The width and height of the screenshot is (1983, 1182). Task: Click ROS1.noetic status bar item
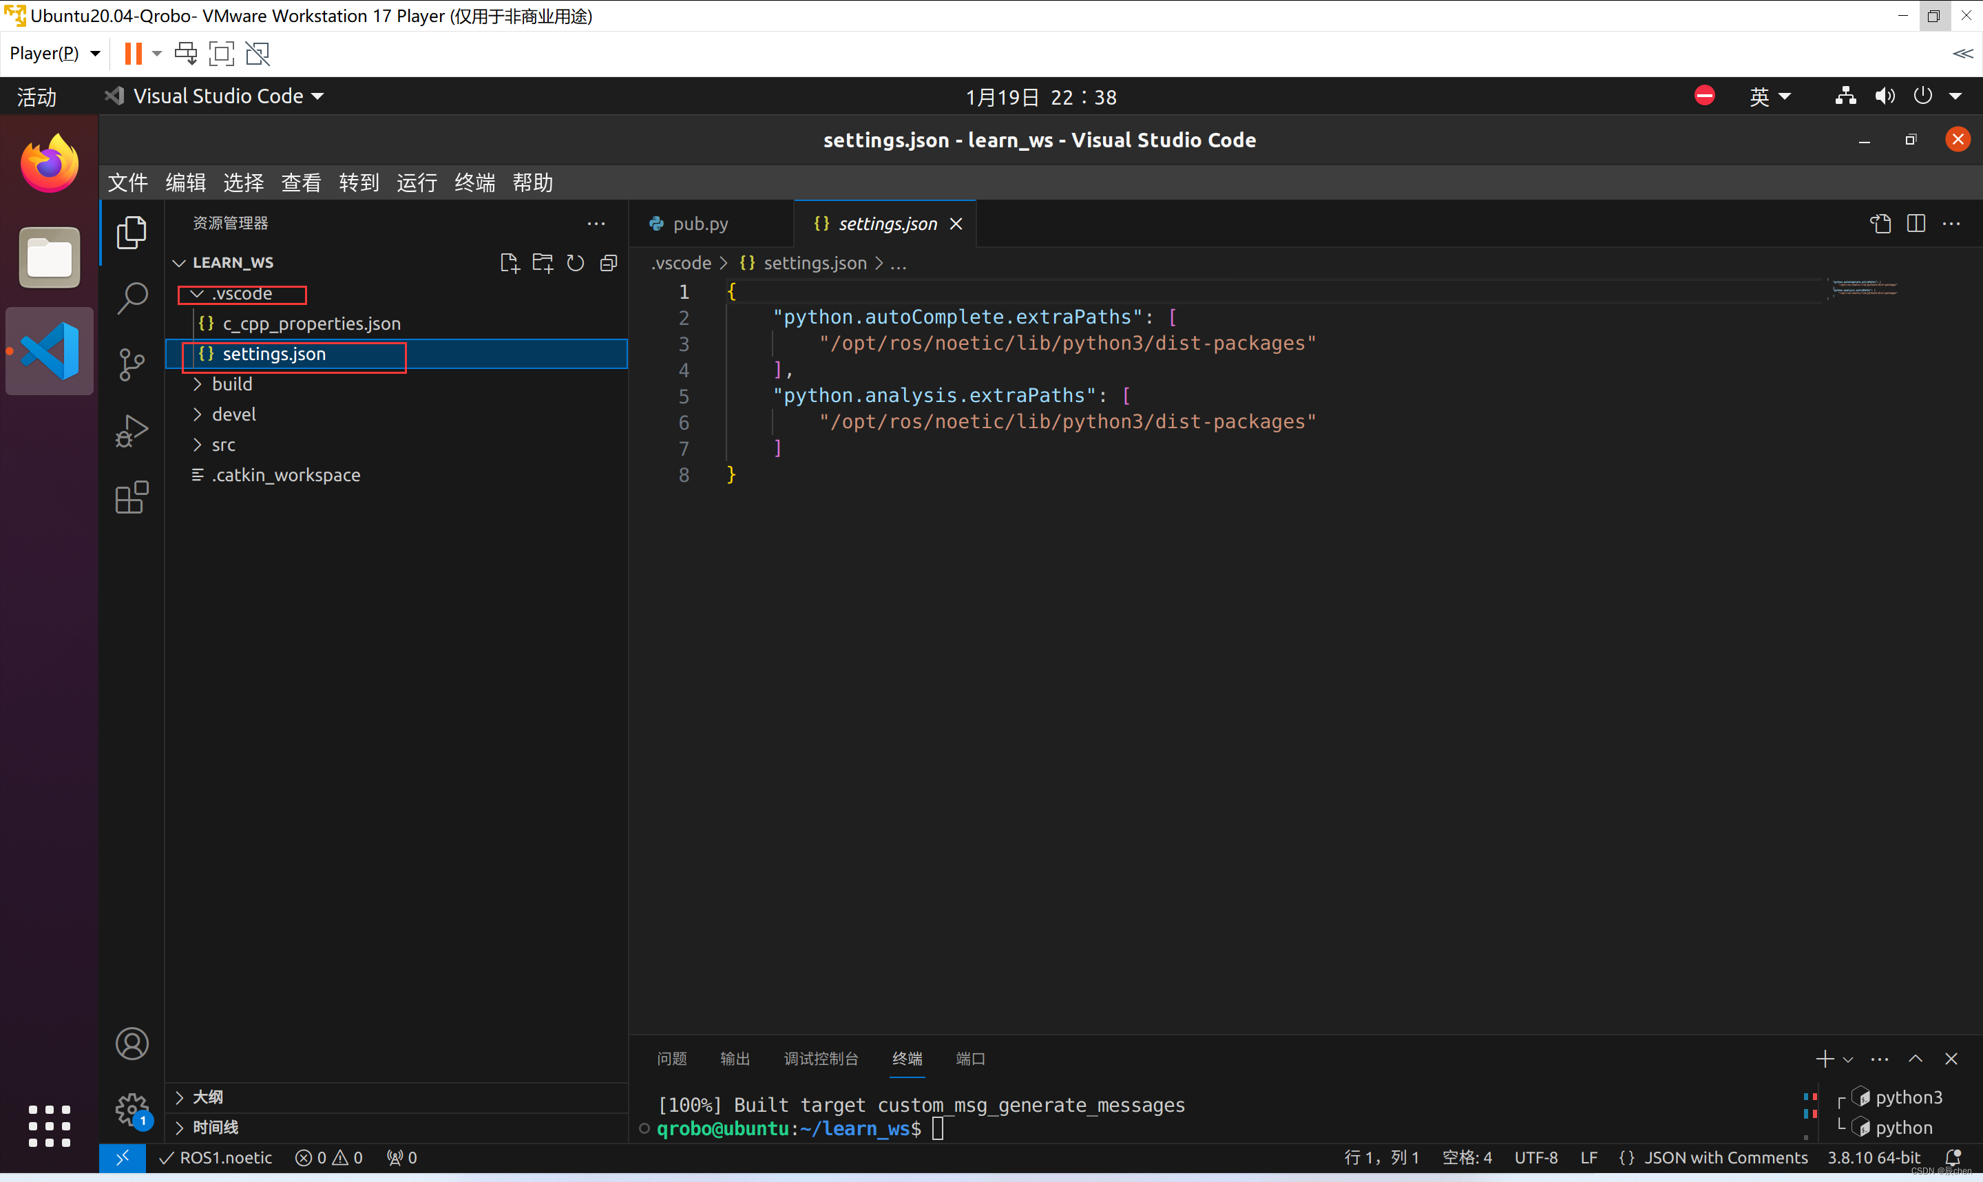[217, 1157]
